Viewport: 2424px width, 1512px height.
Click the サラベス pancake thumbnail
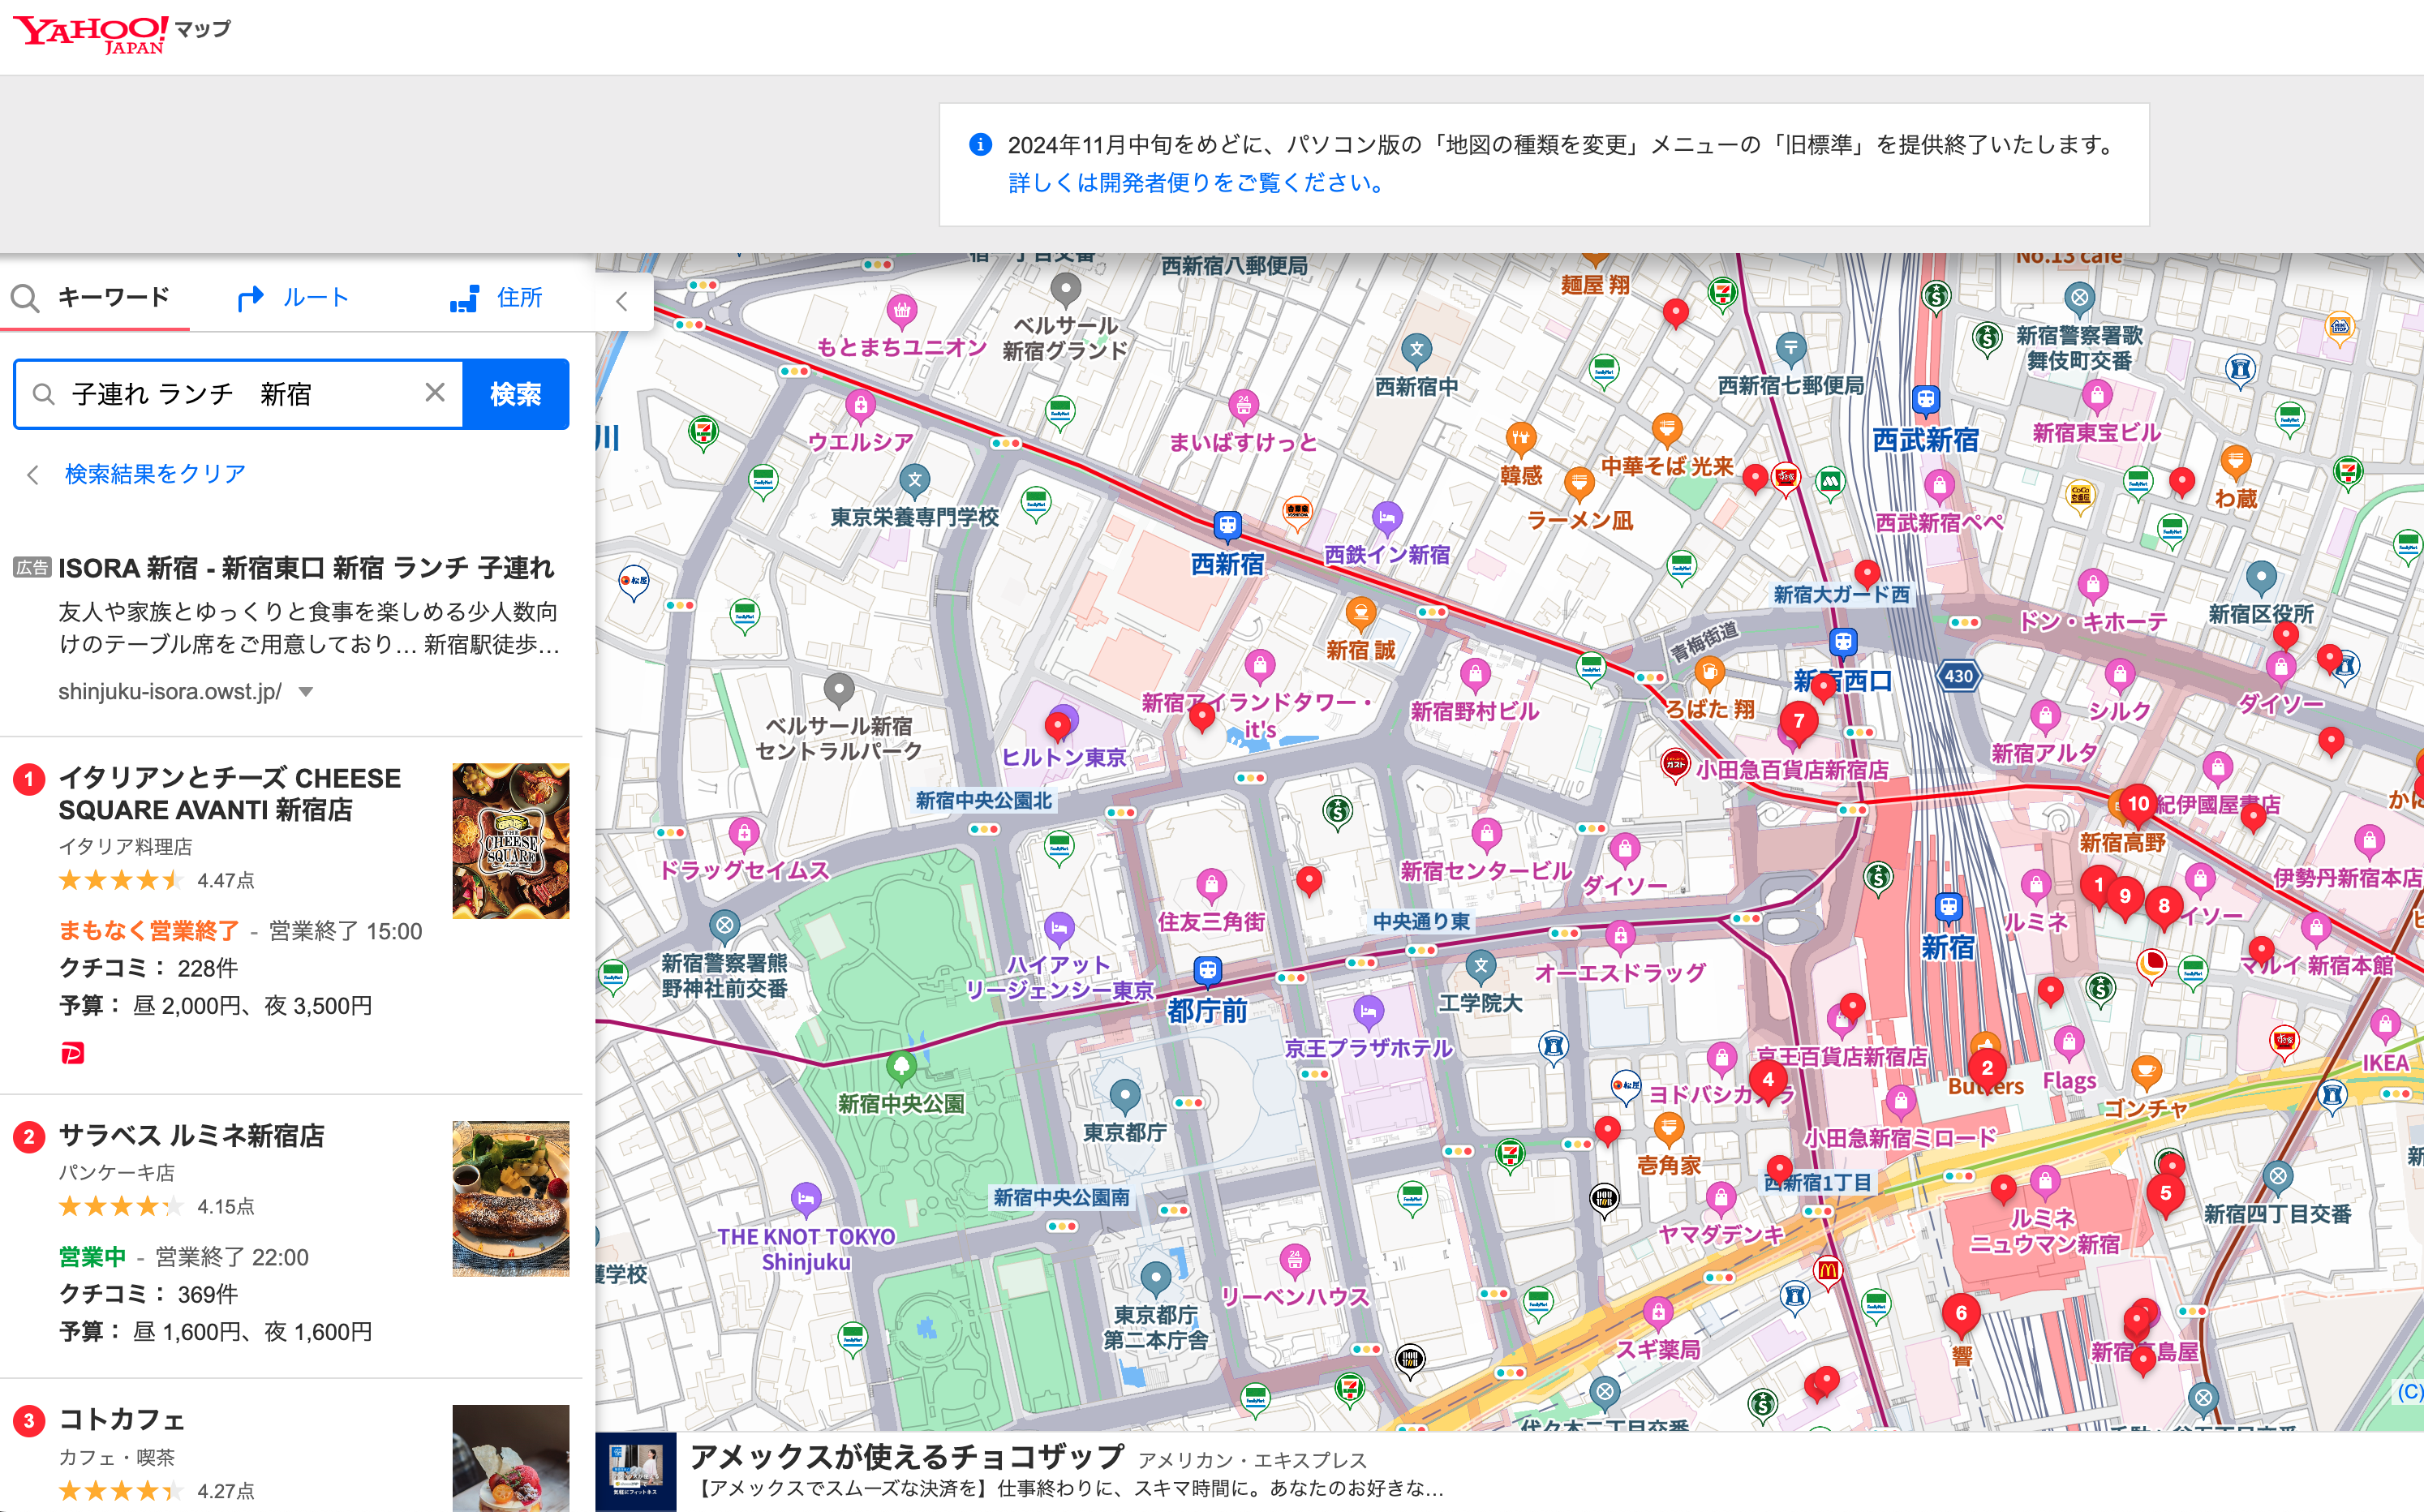click(510, 1198)
